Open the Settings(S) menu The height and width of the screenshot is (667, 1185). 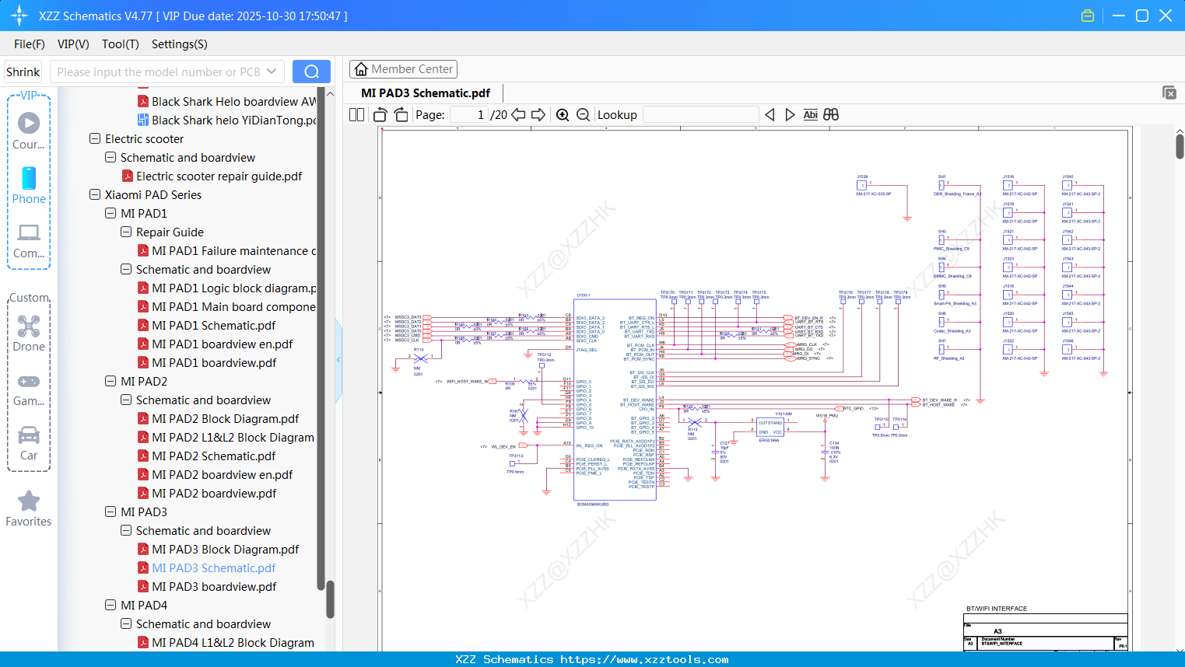[x=179, y=44]
